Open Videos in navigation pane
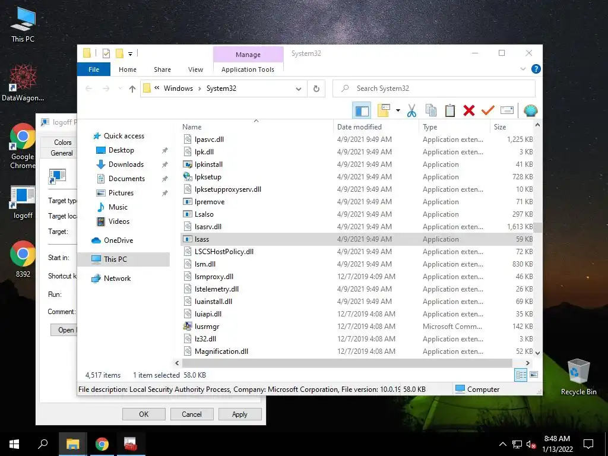 119,221
